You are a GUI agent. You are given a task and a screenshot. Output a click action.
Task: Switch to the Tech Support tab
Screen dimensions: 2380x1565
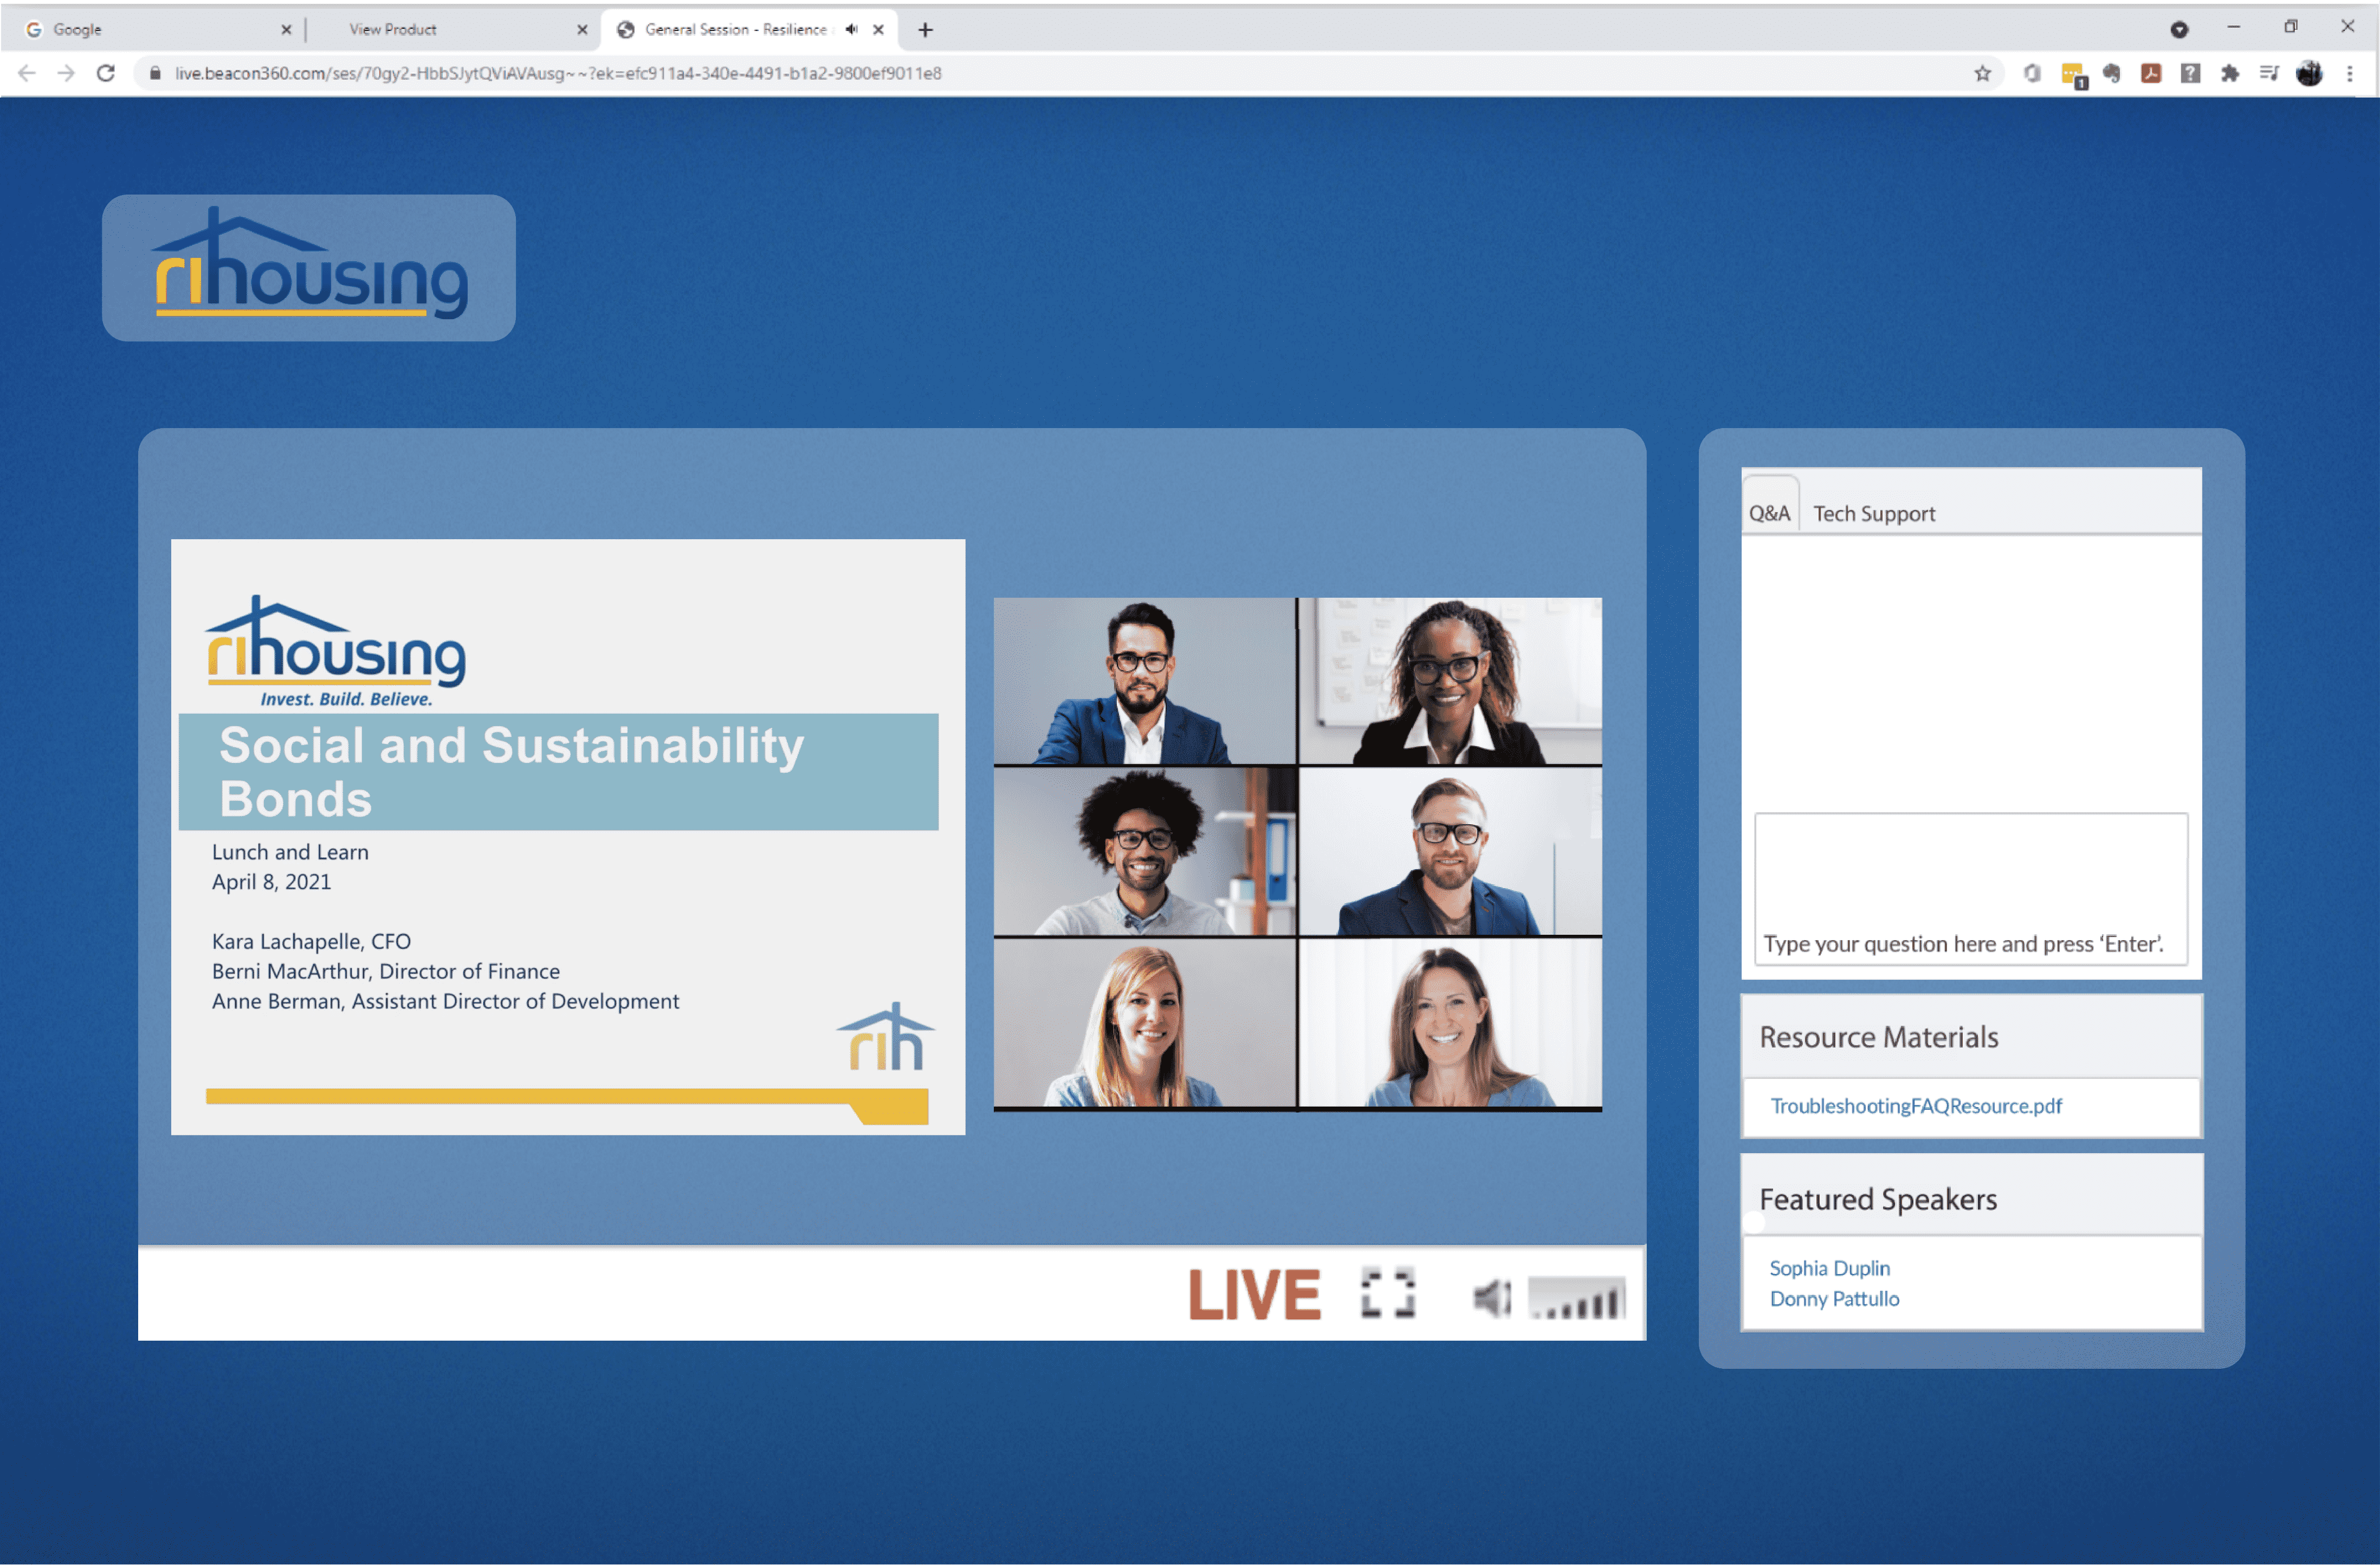pos(1874,514)
